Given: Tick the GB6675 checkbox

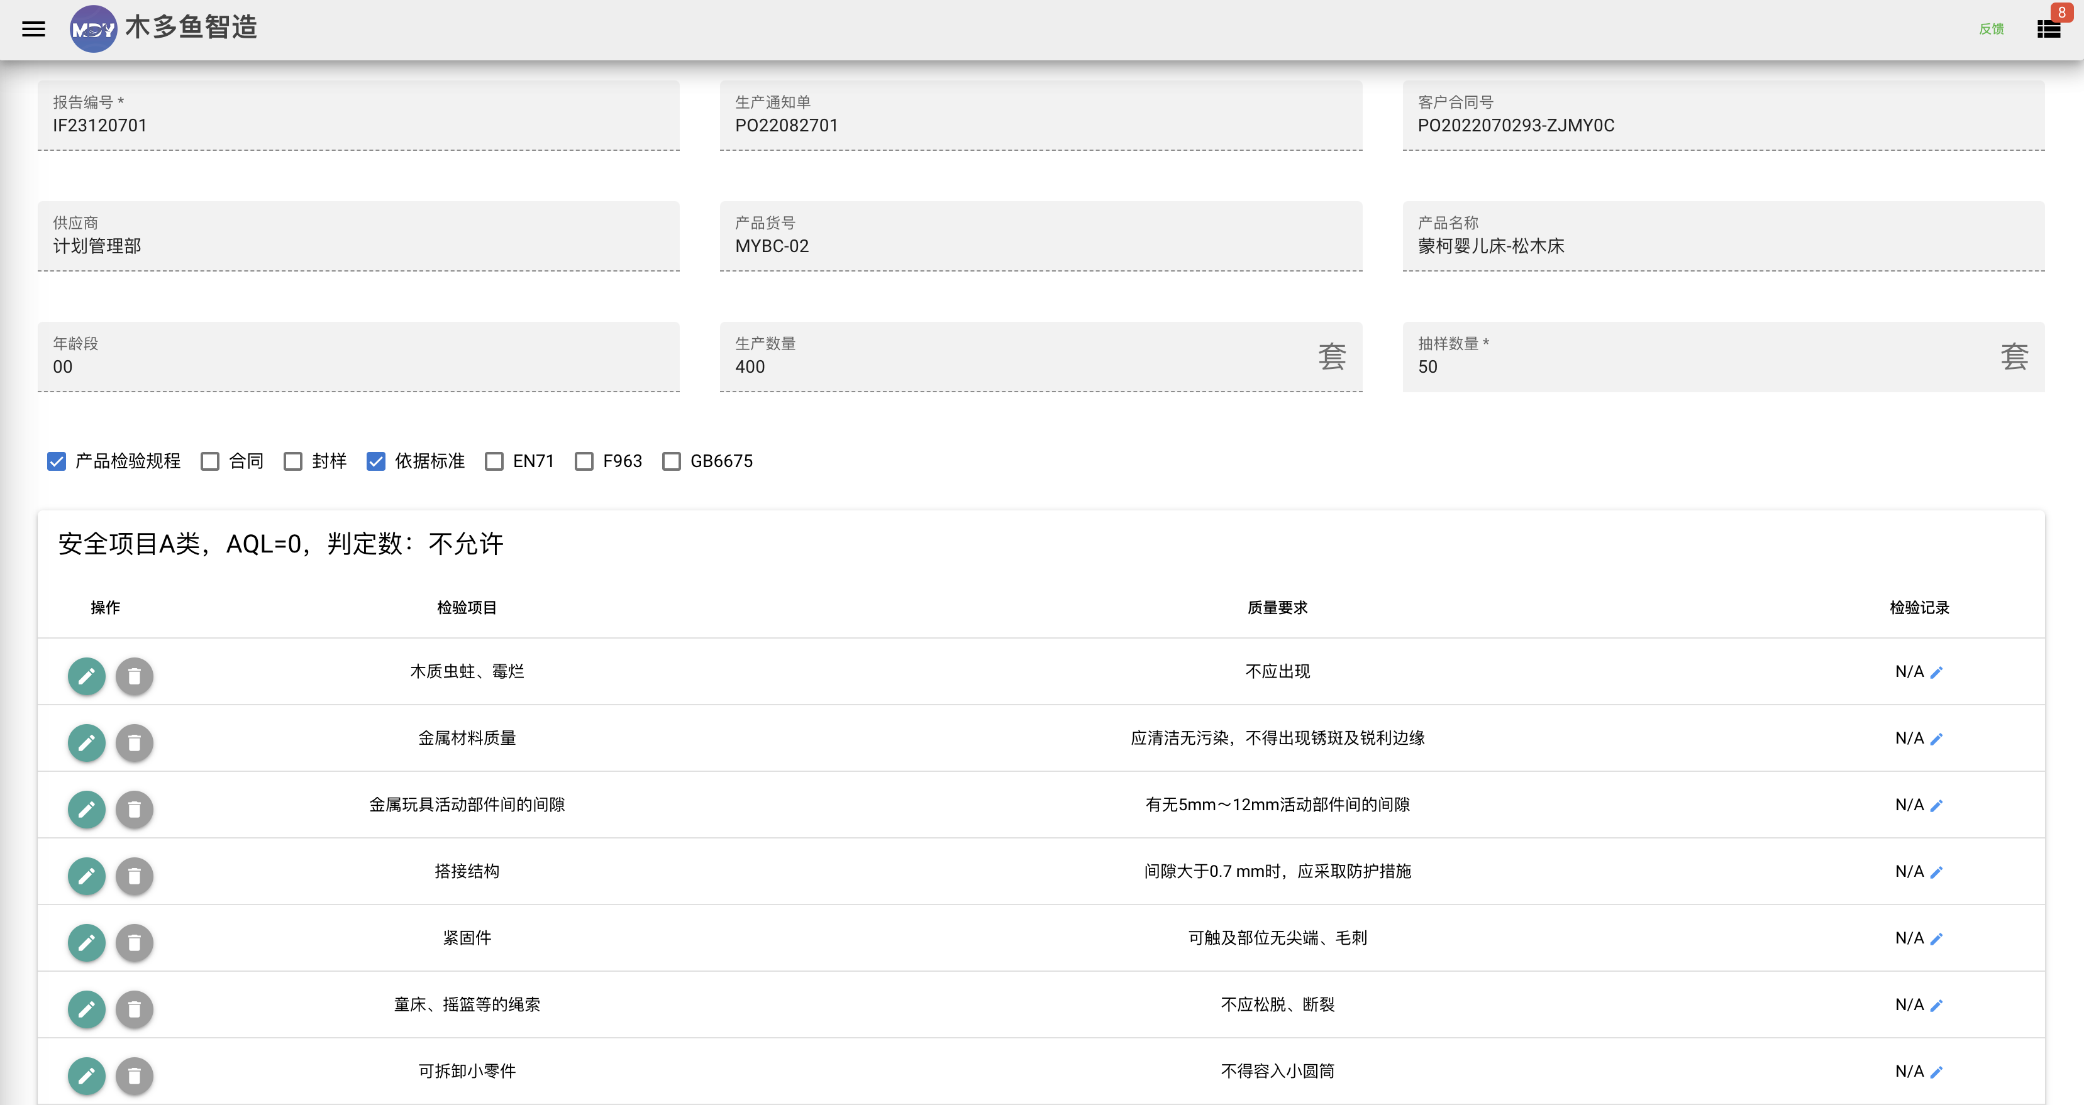Looking at the screenshot, I should click(x=672, y=461).
